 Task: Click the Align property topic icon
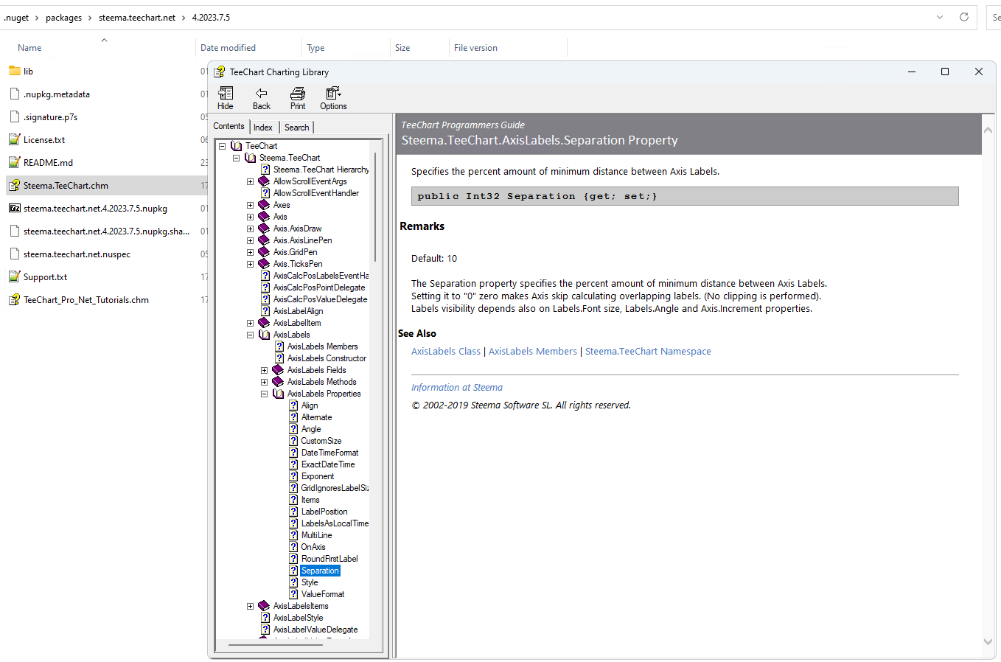[293, 405]
